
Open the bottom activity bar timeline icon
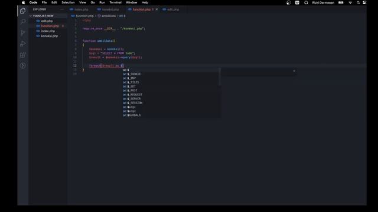coord(23,66)
